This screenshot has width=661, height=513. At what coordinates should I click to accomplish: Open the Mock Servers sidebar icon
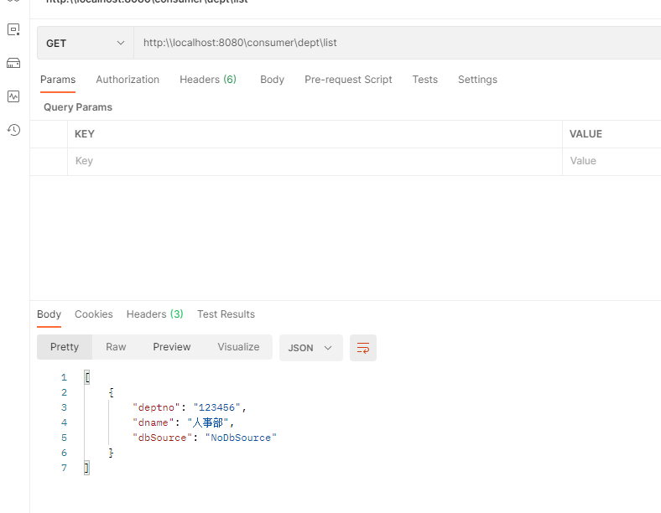click(13, 63)
